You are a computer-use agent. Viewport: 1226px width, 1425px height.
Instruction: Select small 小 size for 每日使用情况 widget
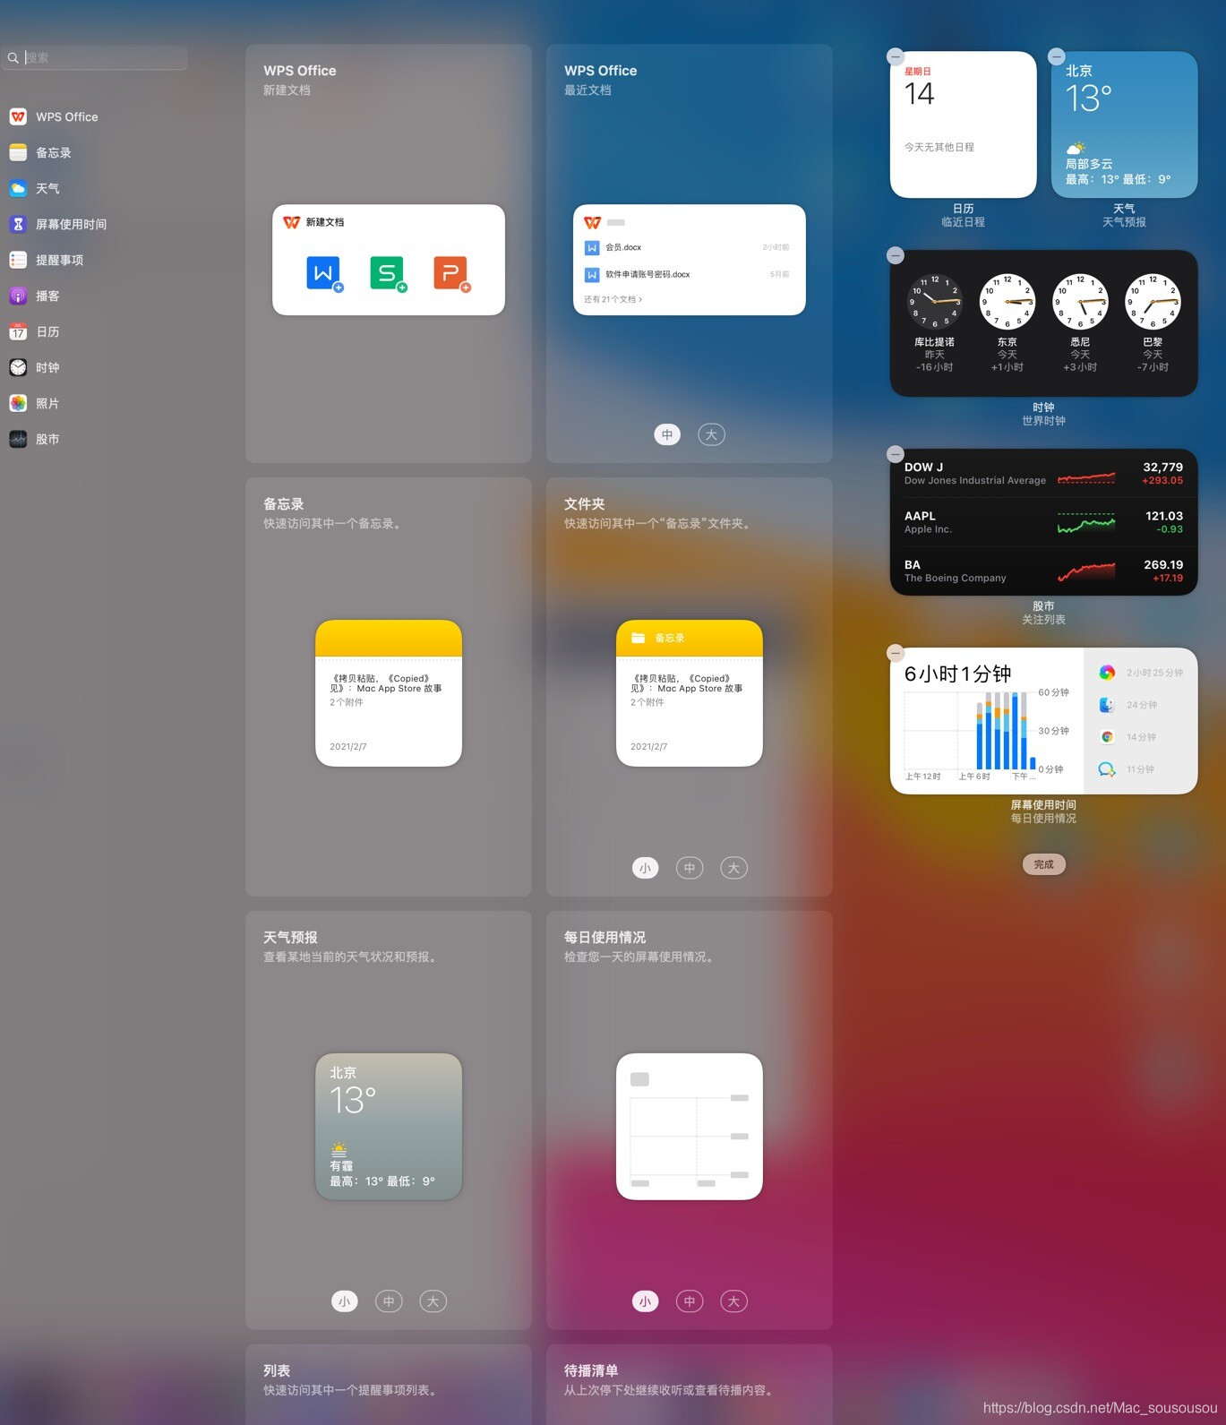[645, 1301]
